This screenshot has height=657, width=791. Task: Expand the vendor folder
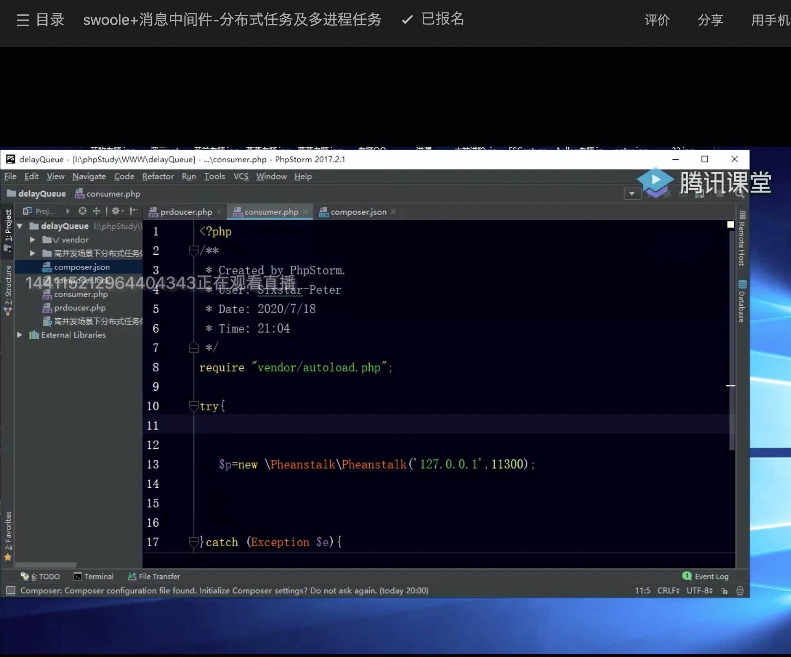pos(32,240)
